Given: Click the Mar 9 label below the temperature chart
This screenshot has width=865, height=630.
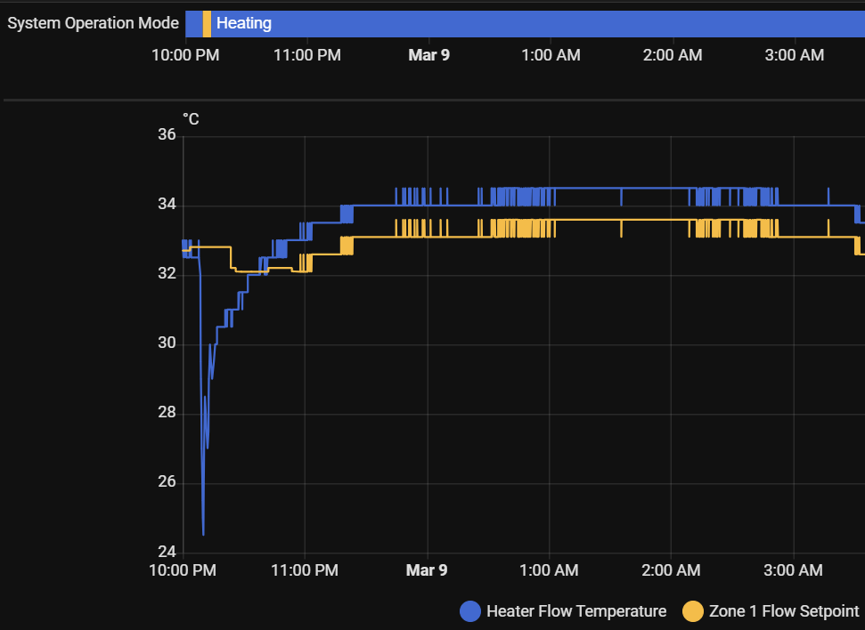Looking at the screenshot, I should 427,570.
